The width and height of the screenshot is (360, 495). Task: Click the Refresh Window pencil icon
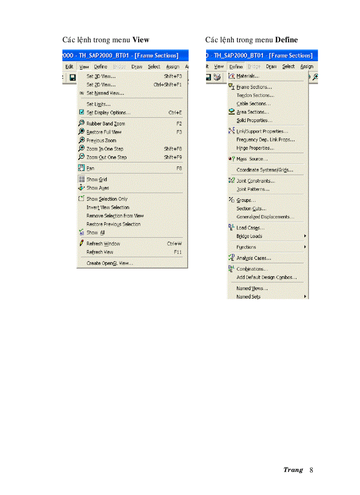coord(81,243)
